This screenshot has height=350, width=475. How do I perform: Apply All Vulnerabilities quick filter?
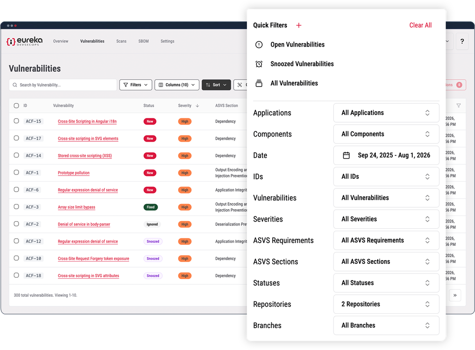(x=294, y=83)
